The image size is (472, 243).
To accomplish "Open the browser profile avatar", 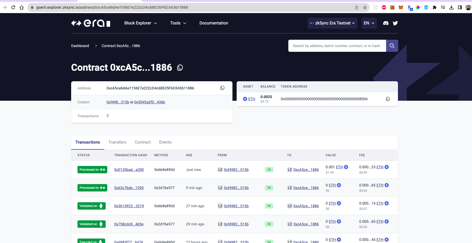I will click(x=468, y=7).
